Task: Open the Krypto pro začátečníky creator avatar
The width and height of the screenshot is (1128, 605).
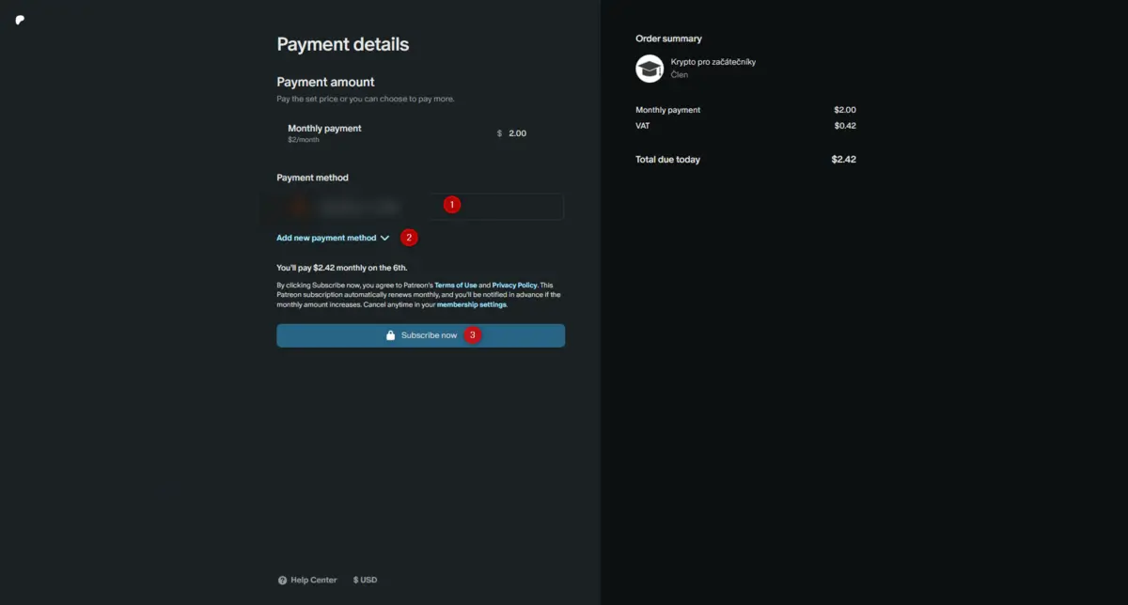Action: 650,68
